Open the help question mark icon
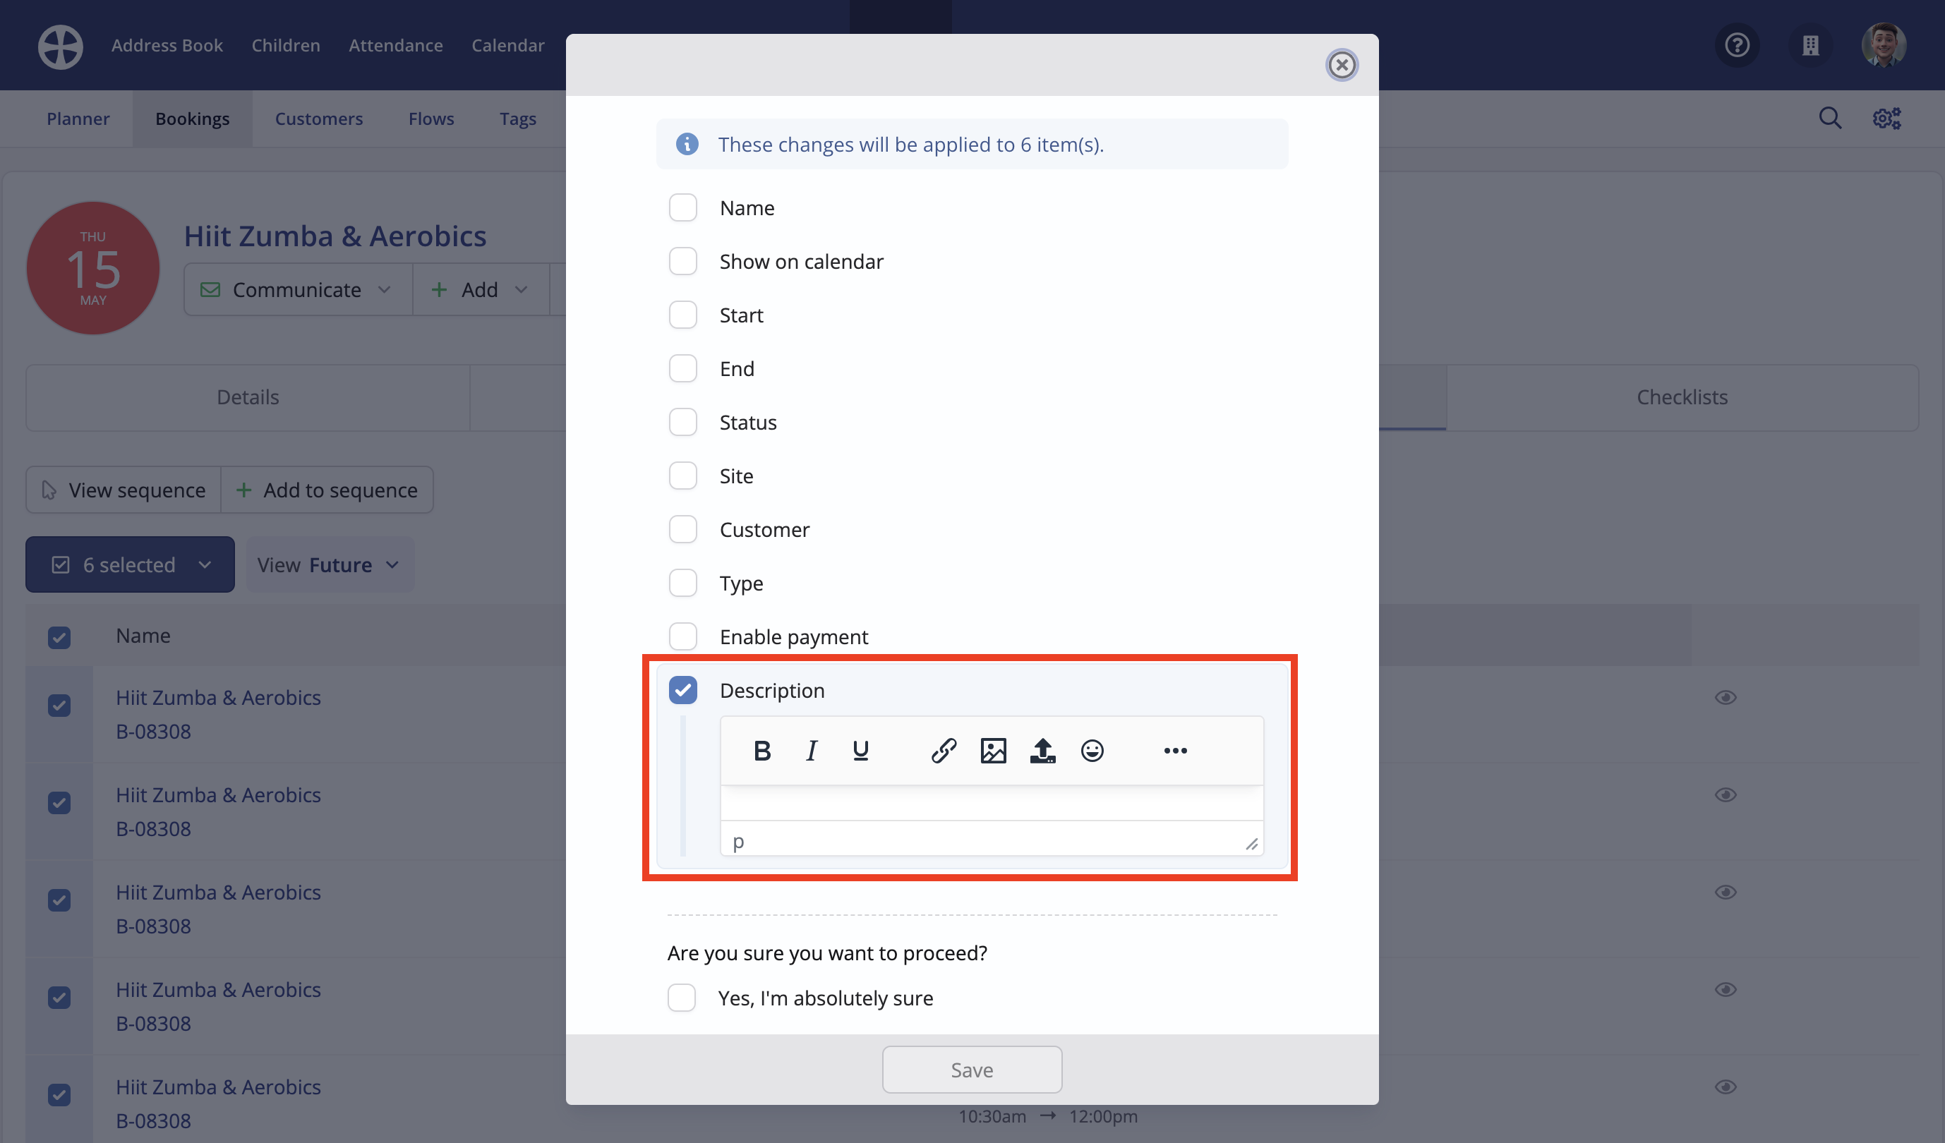This screenshot has height=1143, width=1945. tap(1738, 44)
